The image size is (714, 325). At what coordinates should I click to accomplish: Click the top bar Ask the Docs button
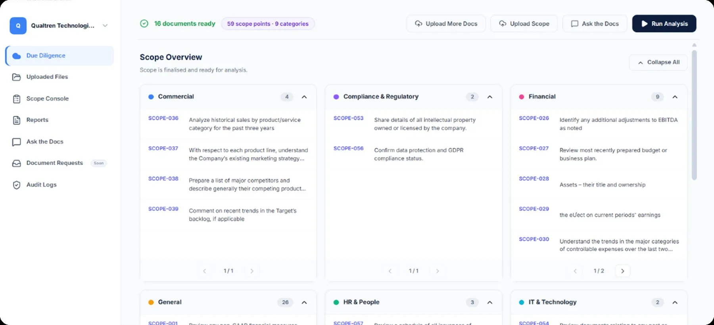(x=595, y=24)
